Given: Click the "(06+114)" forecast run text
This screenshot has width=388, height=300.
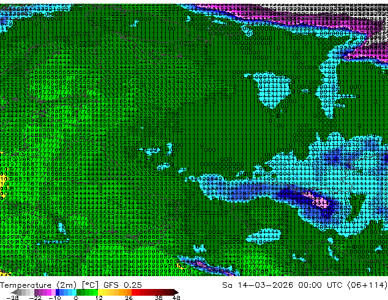Looking at the screenshot, I should [x=368, y=285].
